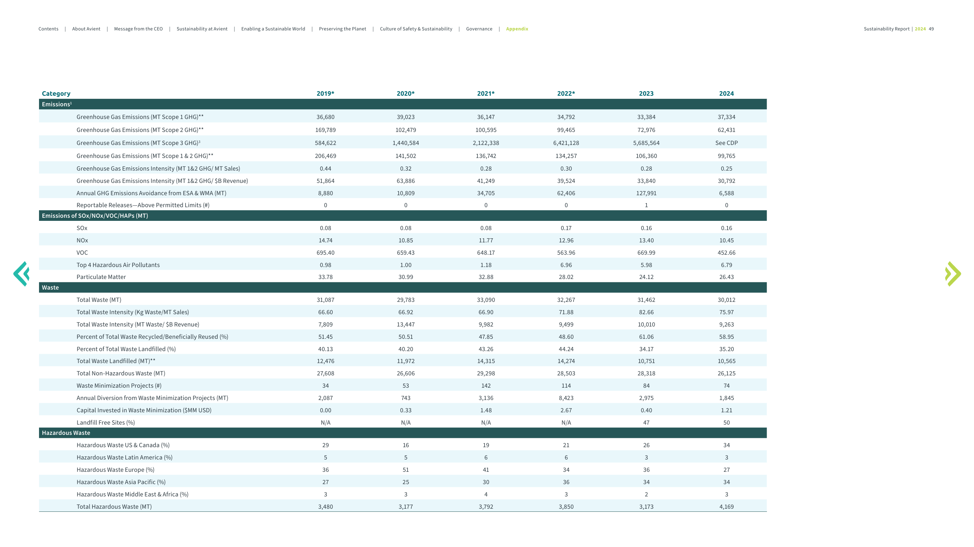Image resolution: width=974 pixels, height=547 pixels.
Task: Open Sustainability at Avient section
Action: click(202, 29)
